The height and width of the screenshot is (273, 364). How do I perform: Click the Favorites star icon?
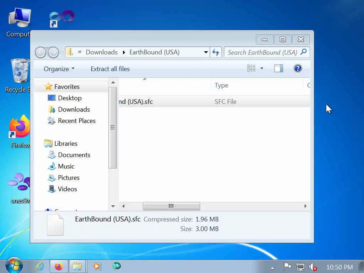click(48, 86)
